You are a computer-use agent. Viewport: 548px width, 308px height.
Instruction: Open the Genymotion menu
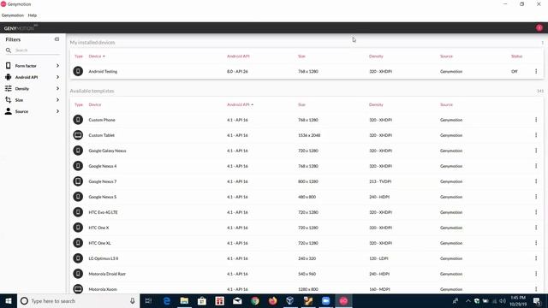click(13, 15)
